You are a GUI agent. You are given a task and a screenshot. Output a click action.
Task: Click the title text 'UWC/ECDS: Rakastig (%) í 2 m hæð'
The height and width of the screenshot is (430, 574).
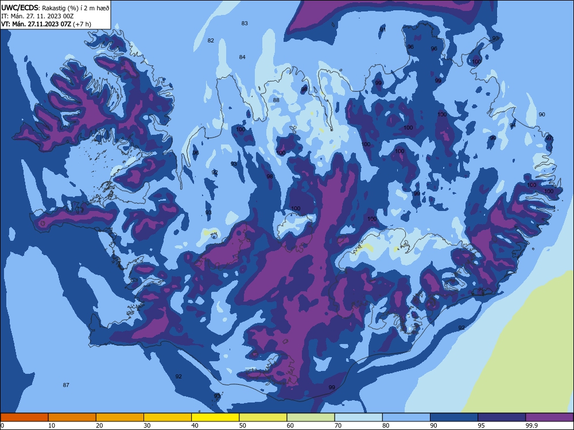coord(55,7)
